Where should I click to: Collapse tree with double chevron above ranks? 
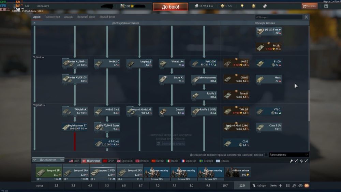coord(34,23)
